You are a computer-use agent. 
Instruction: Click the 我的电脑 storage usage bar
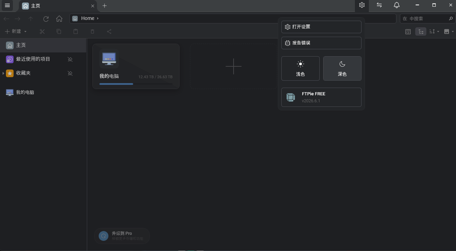click(x=136, y=84)
